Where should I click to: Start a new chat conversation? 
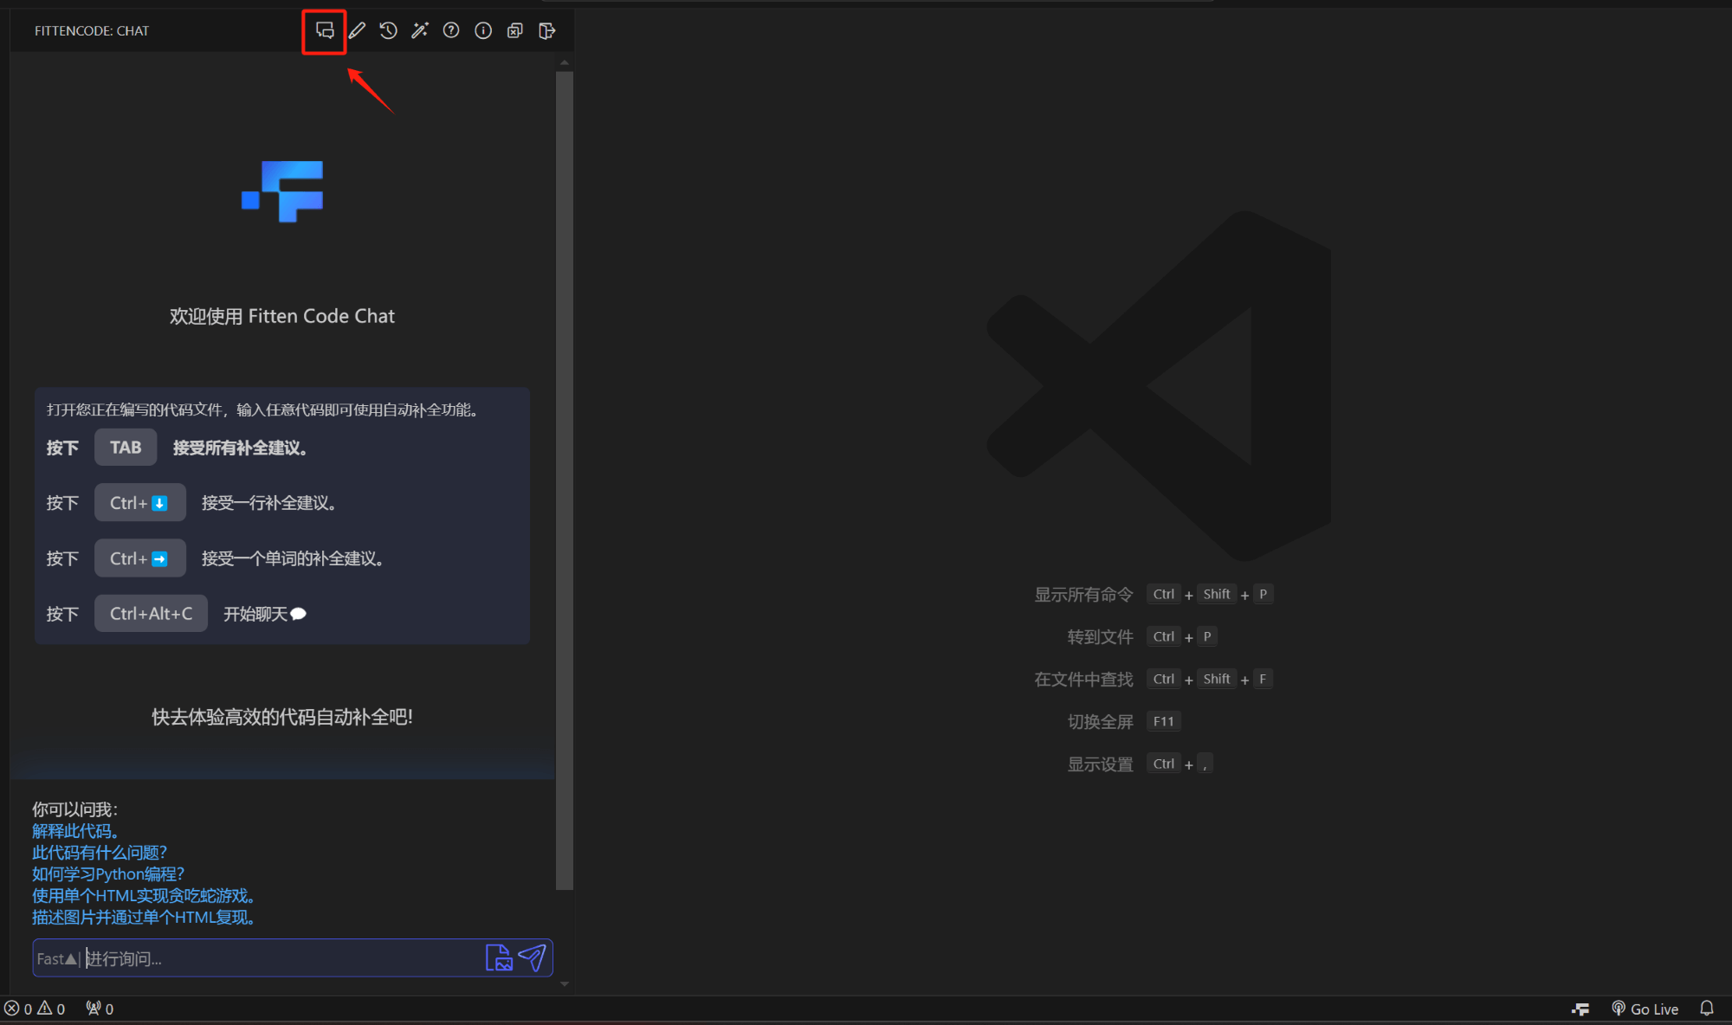point(325,30)
